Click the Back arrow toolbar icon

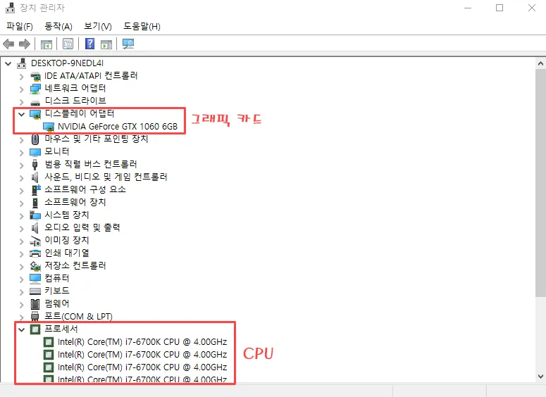coord(8,44)
